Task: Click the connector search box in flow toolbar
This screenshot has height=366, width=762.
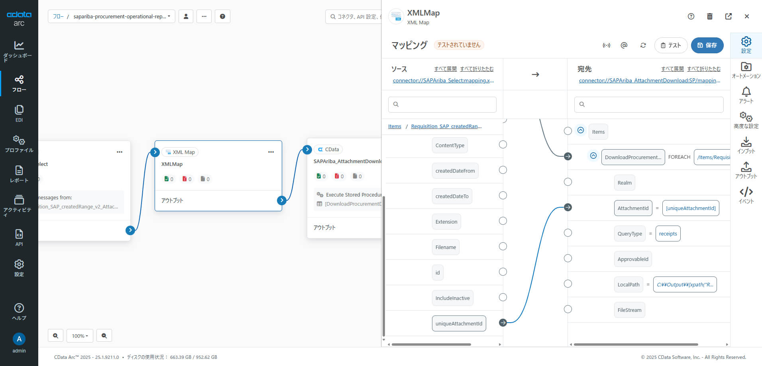Action: tap(354, 16)
